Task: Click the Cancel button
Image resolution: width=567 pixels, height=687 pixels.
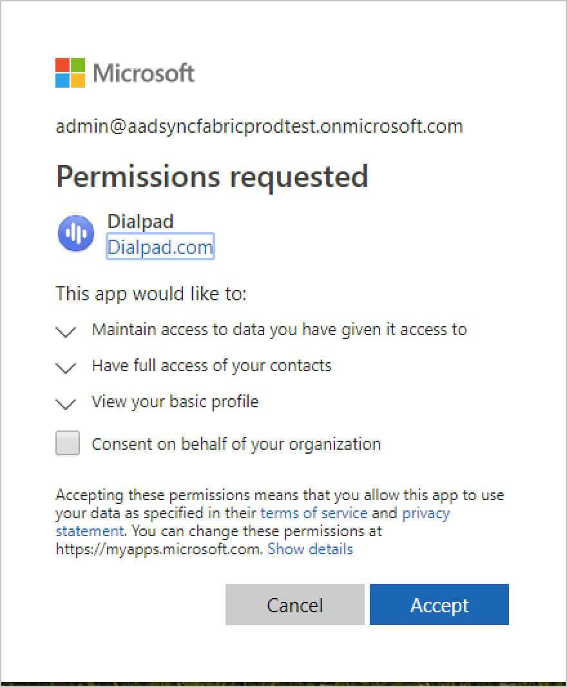Action: point(294,605)
